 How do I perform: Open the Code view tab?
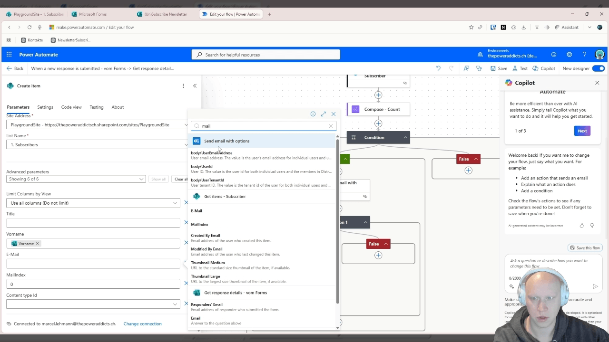pos(71,107)
